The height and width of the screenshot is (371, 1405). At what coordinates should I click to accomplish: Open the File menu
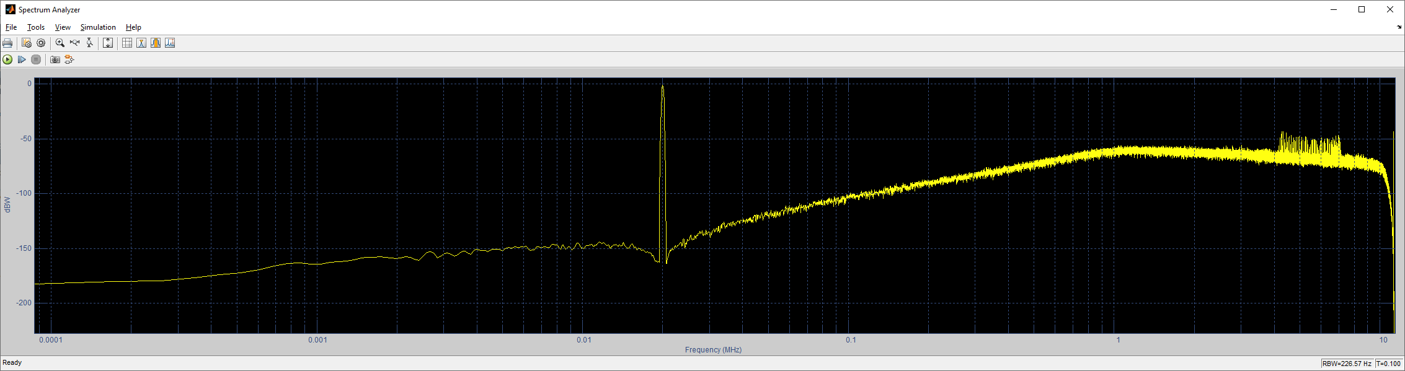coord(11,27)
